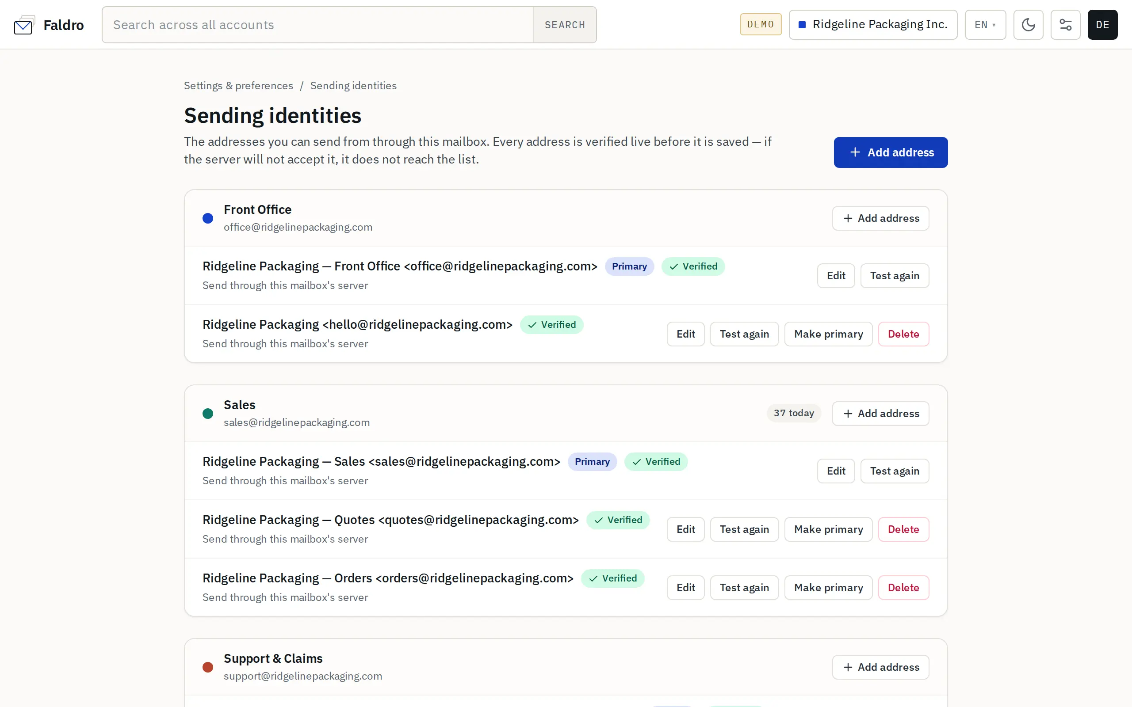Make orders@ridgelinepackaging.com the primary address
This screenshot has height=707, width=1132.
(x=828, y=588)
